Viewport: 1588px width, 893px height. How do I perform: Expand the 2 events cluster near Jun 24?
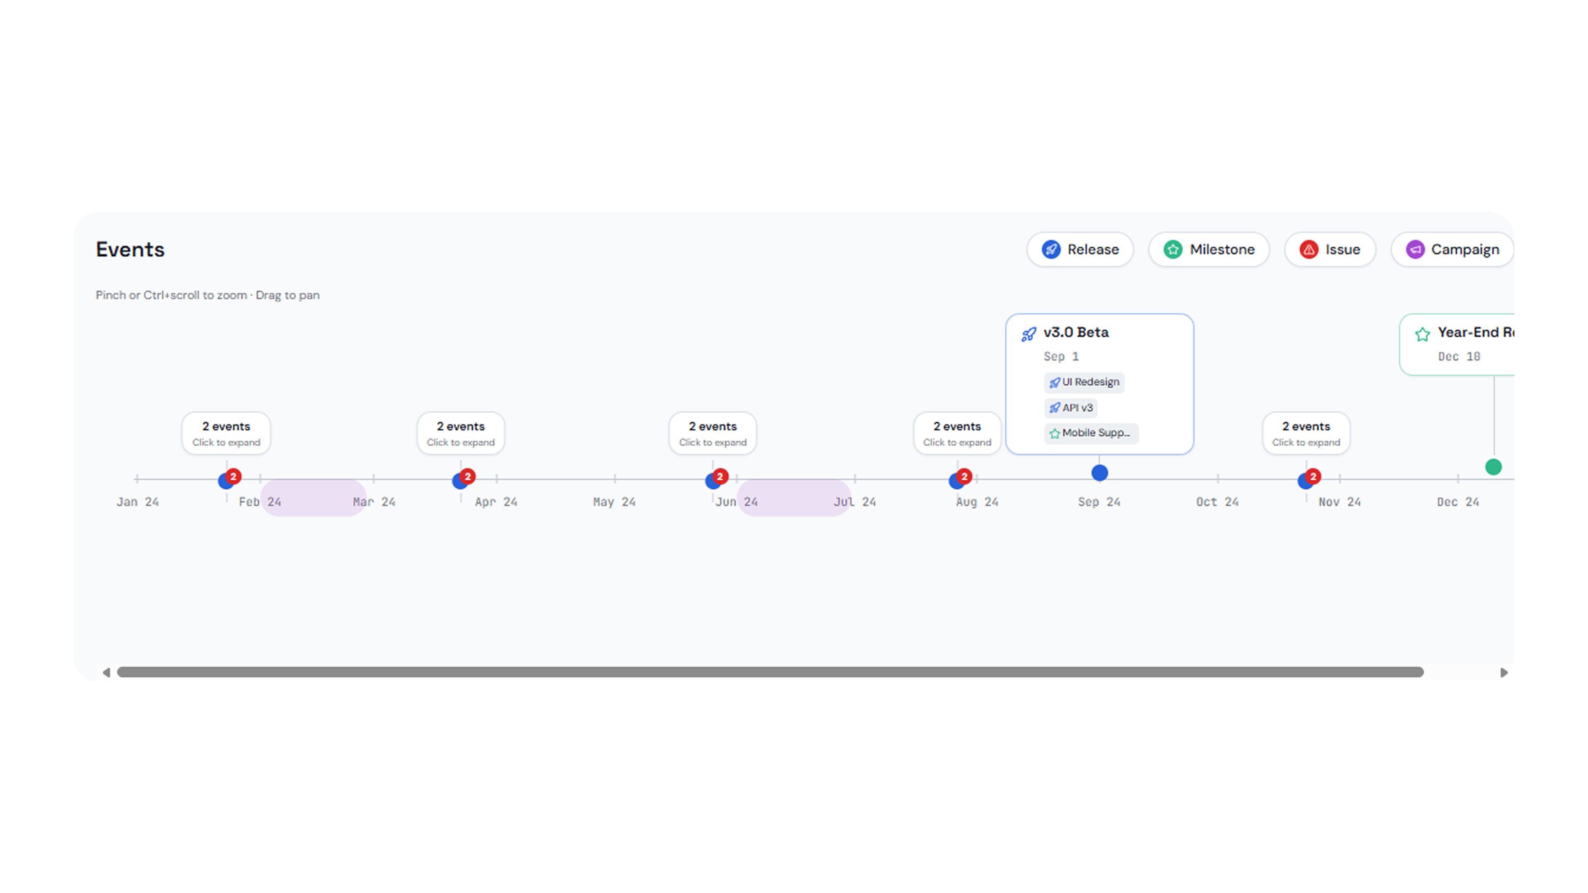713,433
